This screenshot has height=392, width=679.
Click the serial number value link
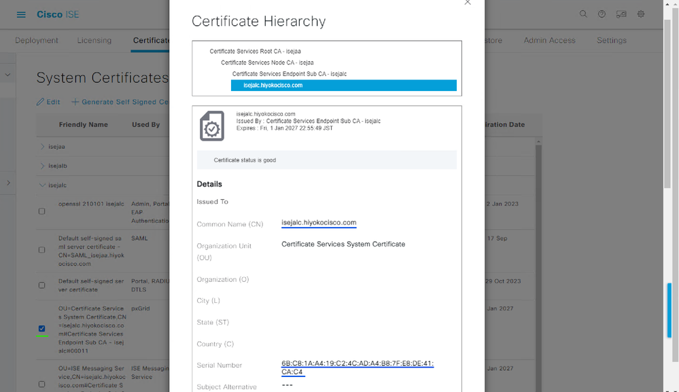[358, 368]
